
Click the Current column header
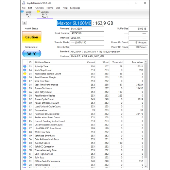(x=89, y=62)
